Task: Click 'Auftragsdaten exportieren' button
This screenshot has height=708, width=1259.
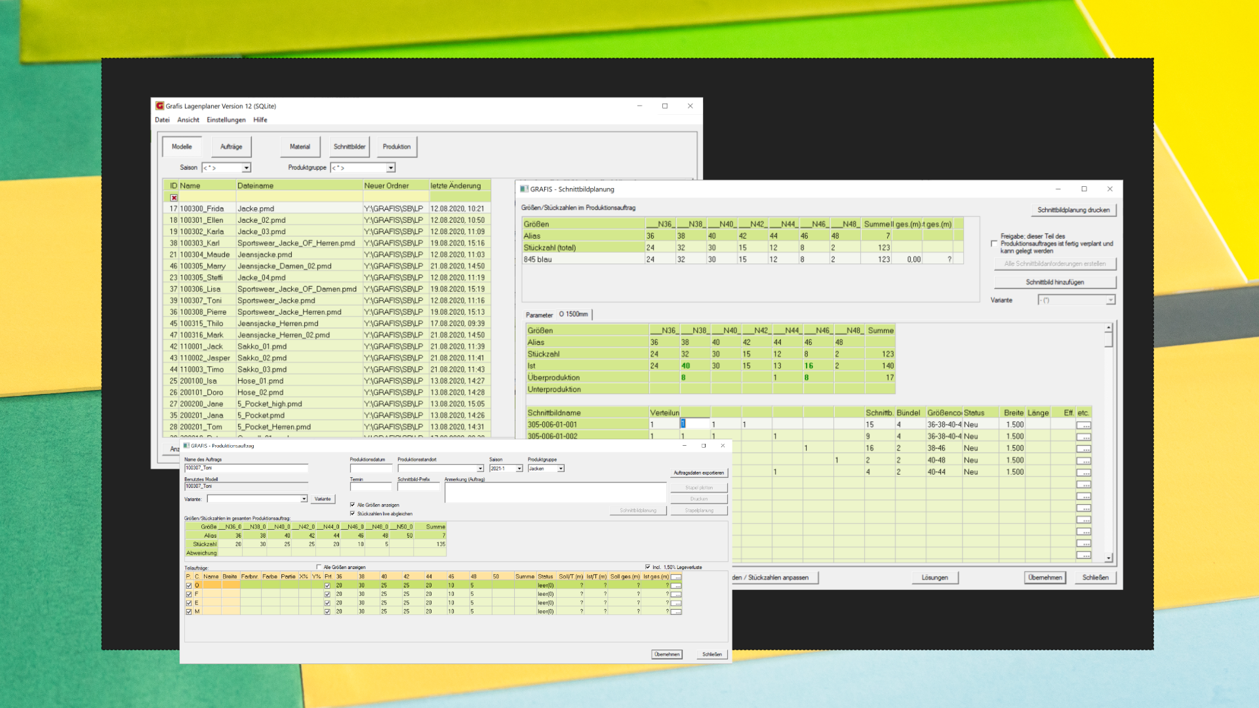Action: click(699, 473)
